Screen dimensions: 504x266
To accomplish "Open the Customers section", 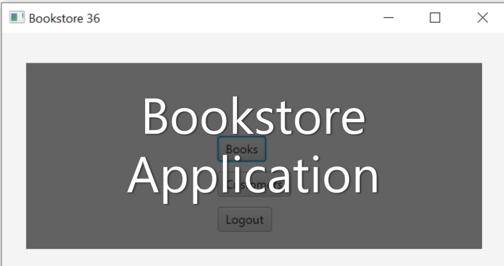I will (x=254, y=185).
